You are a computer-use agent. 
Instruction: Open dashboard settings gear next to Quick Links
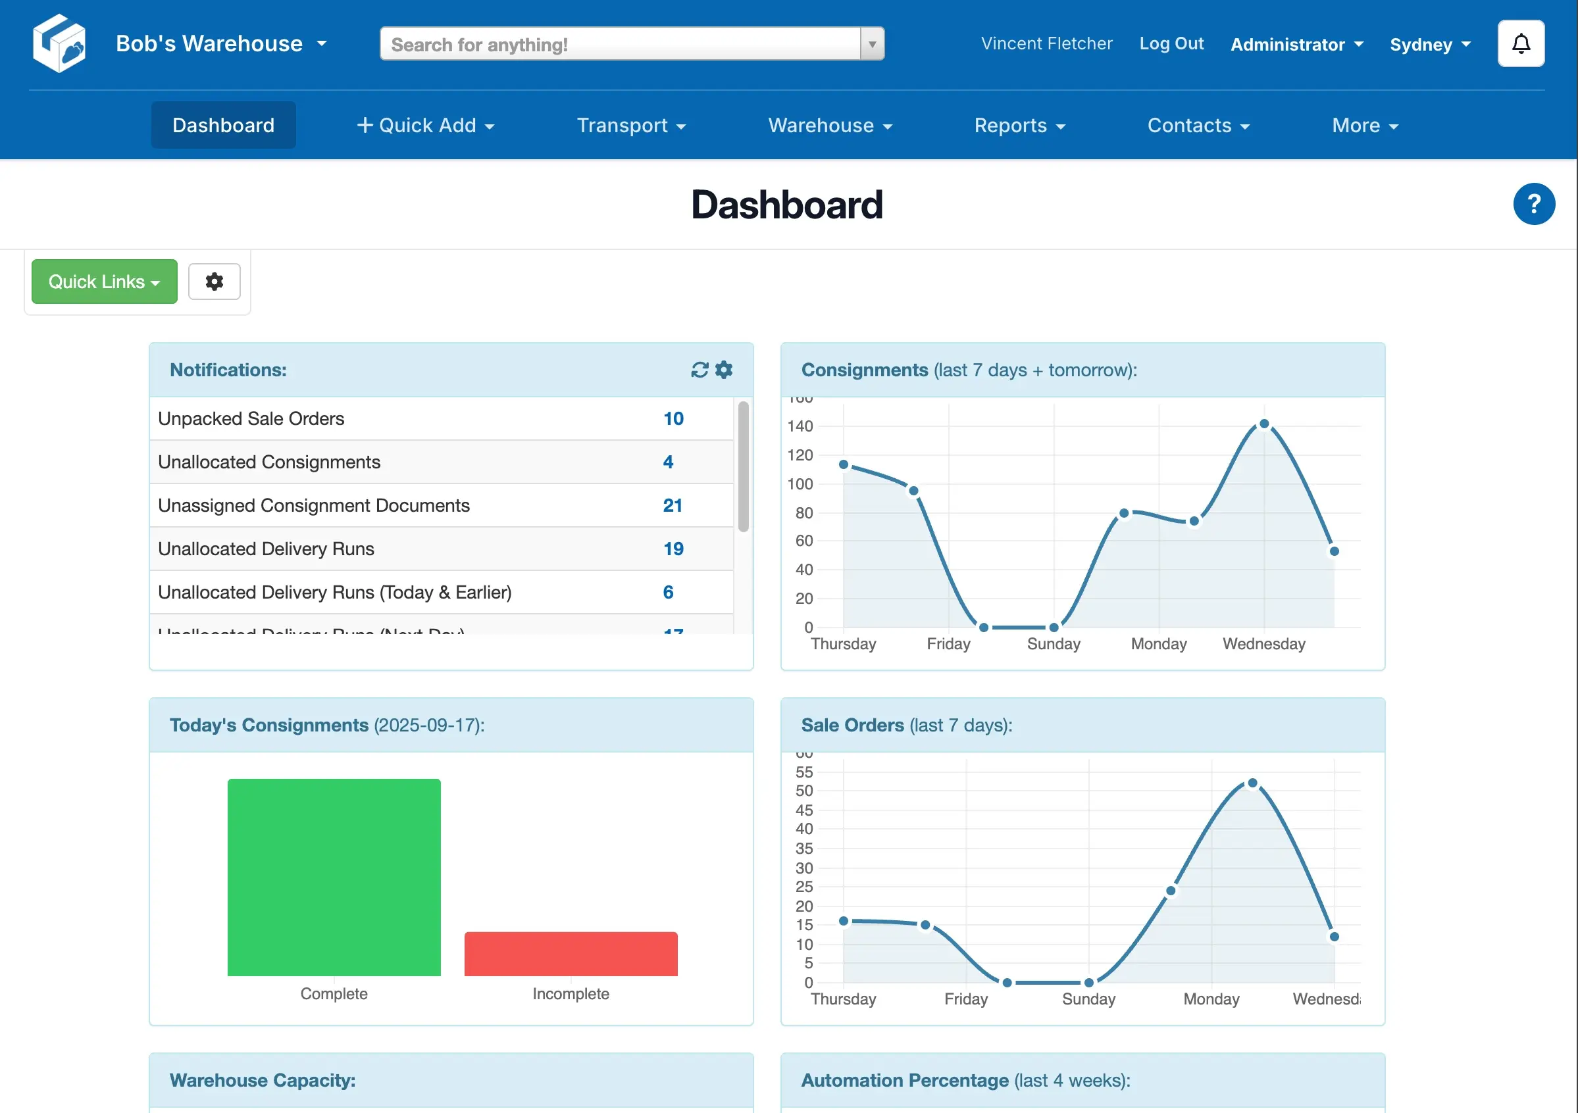click(215, 282)
